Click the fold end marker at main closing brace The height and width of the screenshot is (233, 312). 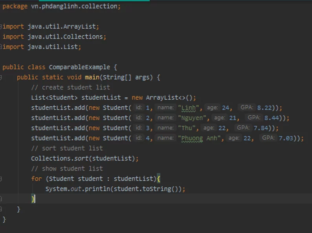click(1, 209)
